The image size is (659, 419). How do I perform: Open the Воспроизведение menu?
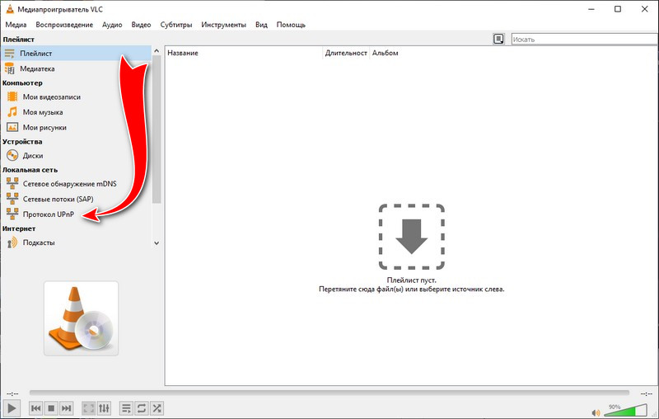coord(64,25)
